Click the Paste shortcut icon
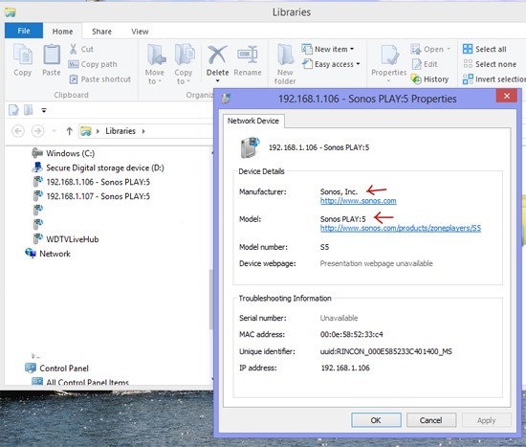The height and width of the screenshot is (447, 526). click(x=73, y=79)
